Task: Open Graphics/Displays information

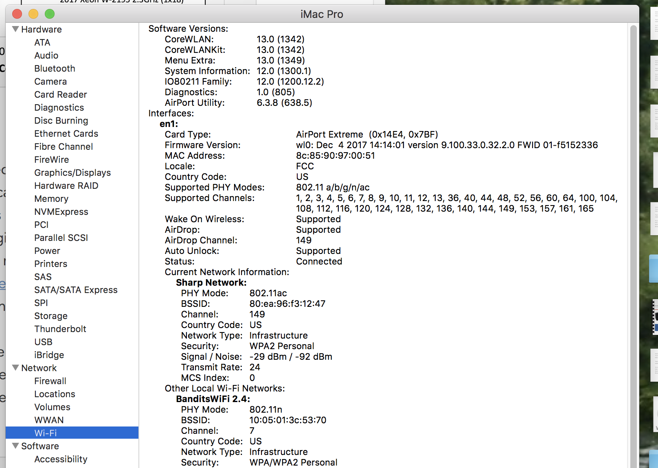Action: coord(72,173)
